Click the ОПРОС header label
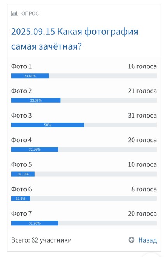 (30, 14)
